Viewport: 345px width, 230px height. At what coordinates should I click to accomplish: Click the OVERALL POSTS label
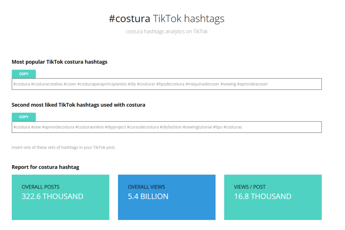point(40,187)
